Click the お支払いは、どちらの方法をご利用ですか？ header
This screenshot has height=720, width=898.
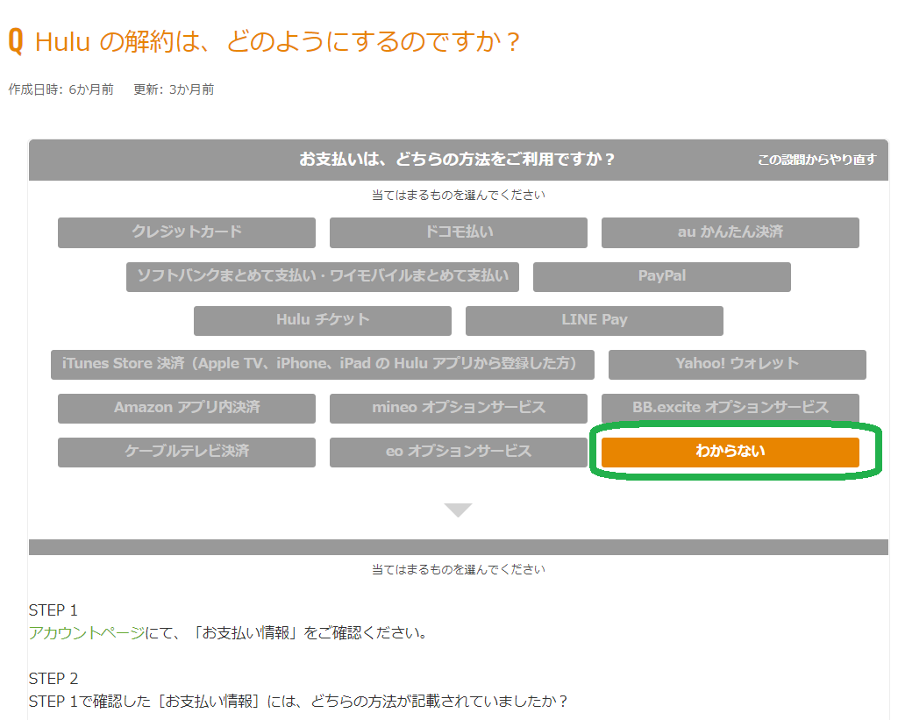[x=456, y=160]
